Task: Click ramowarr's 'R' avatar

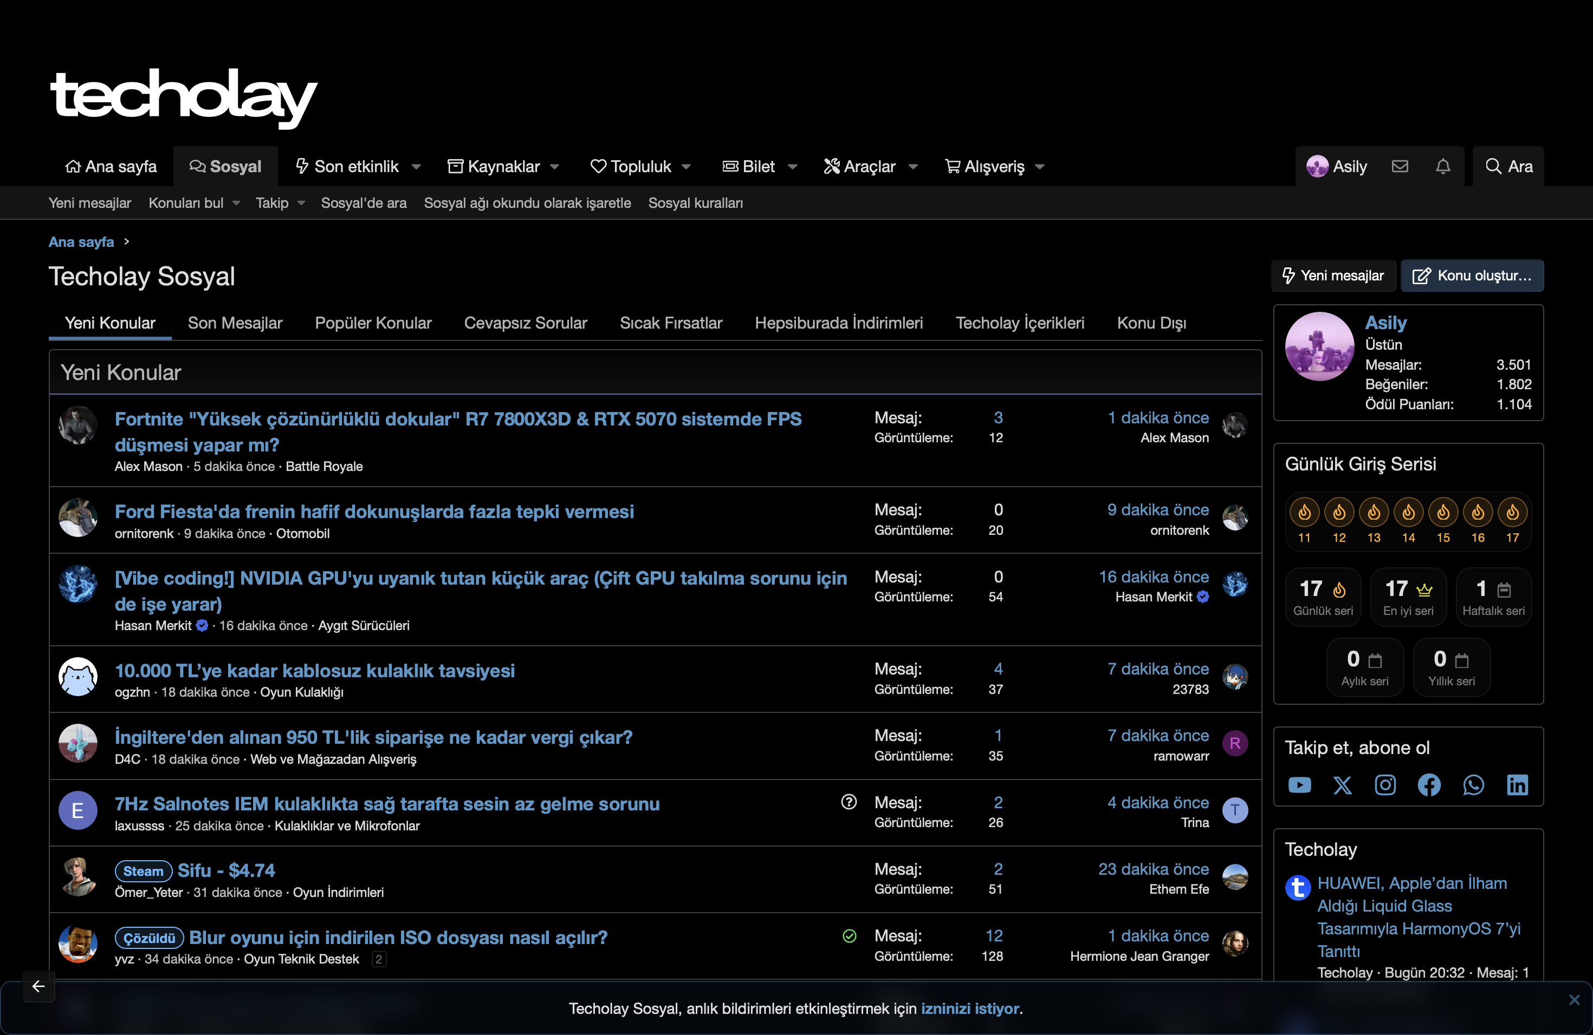Action: (x=1235, y=743)
